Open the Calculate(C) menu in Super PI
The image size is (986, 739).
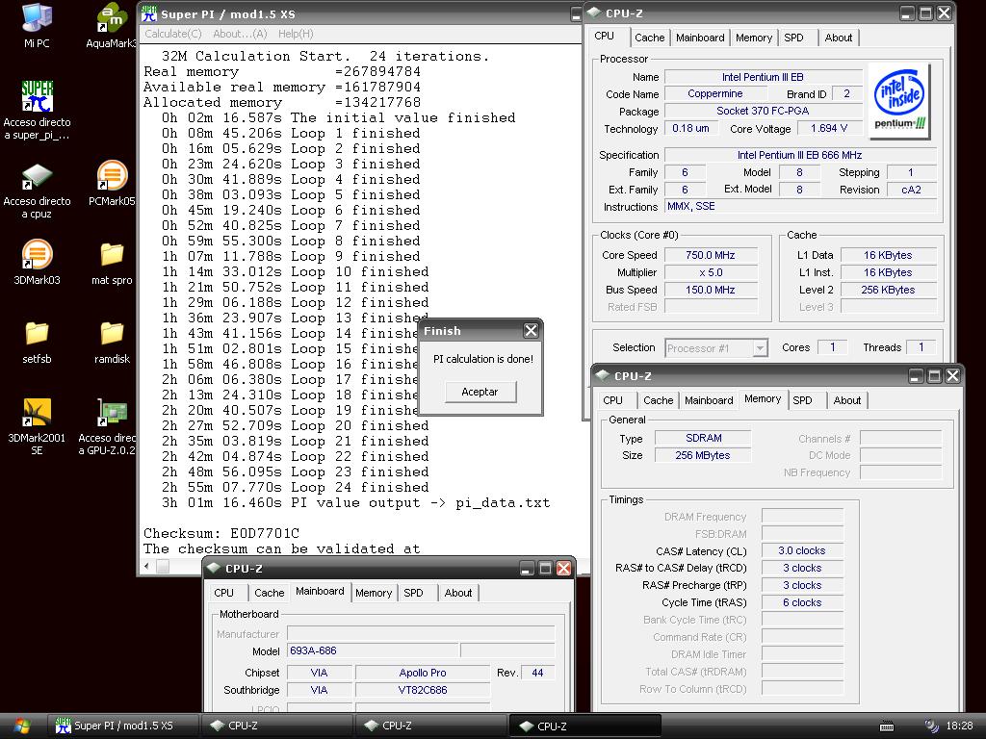[173, 34]
